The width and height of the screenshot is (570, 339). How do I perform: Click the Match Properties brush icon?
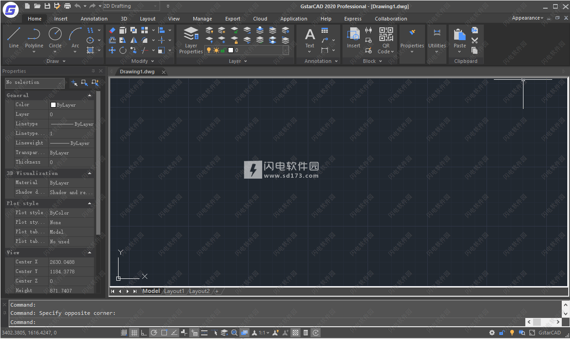coord(412,33)
